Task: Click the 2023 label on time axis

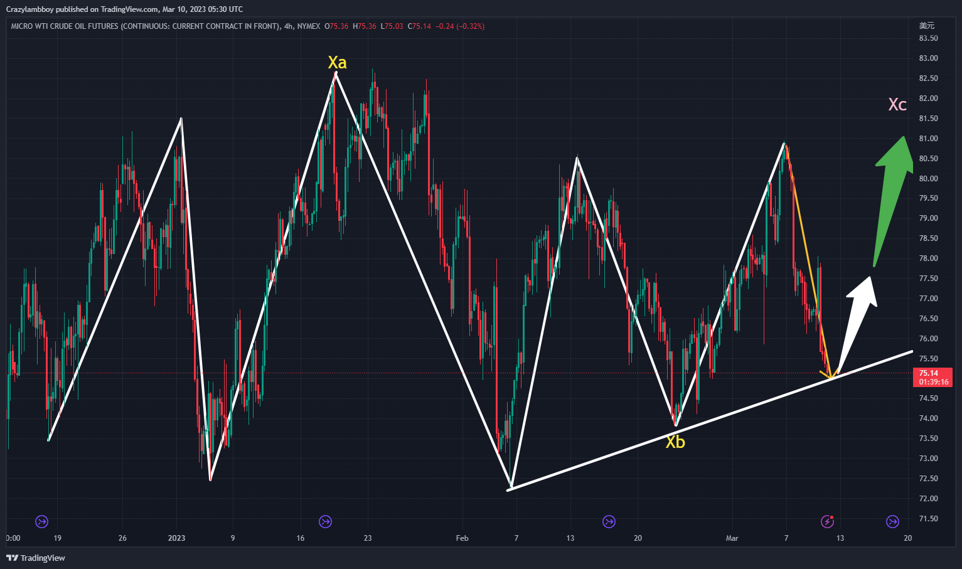Action: coord(177,538)
